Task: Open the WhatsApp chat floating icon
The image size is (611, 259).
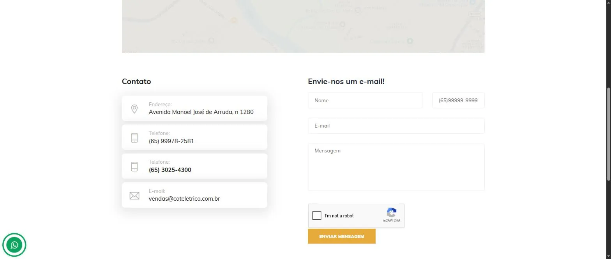Action: (x=14, y=245)
